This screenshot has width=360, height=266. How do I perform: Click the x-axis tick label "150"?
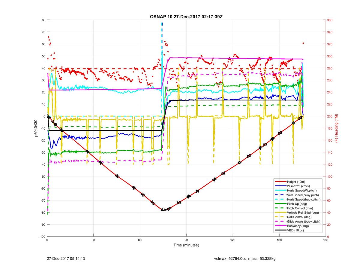coord(279,240)
